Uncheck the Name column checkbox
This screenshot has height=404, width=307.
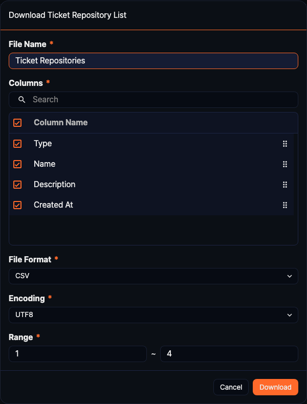click(17, 164)
